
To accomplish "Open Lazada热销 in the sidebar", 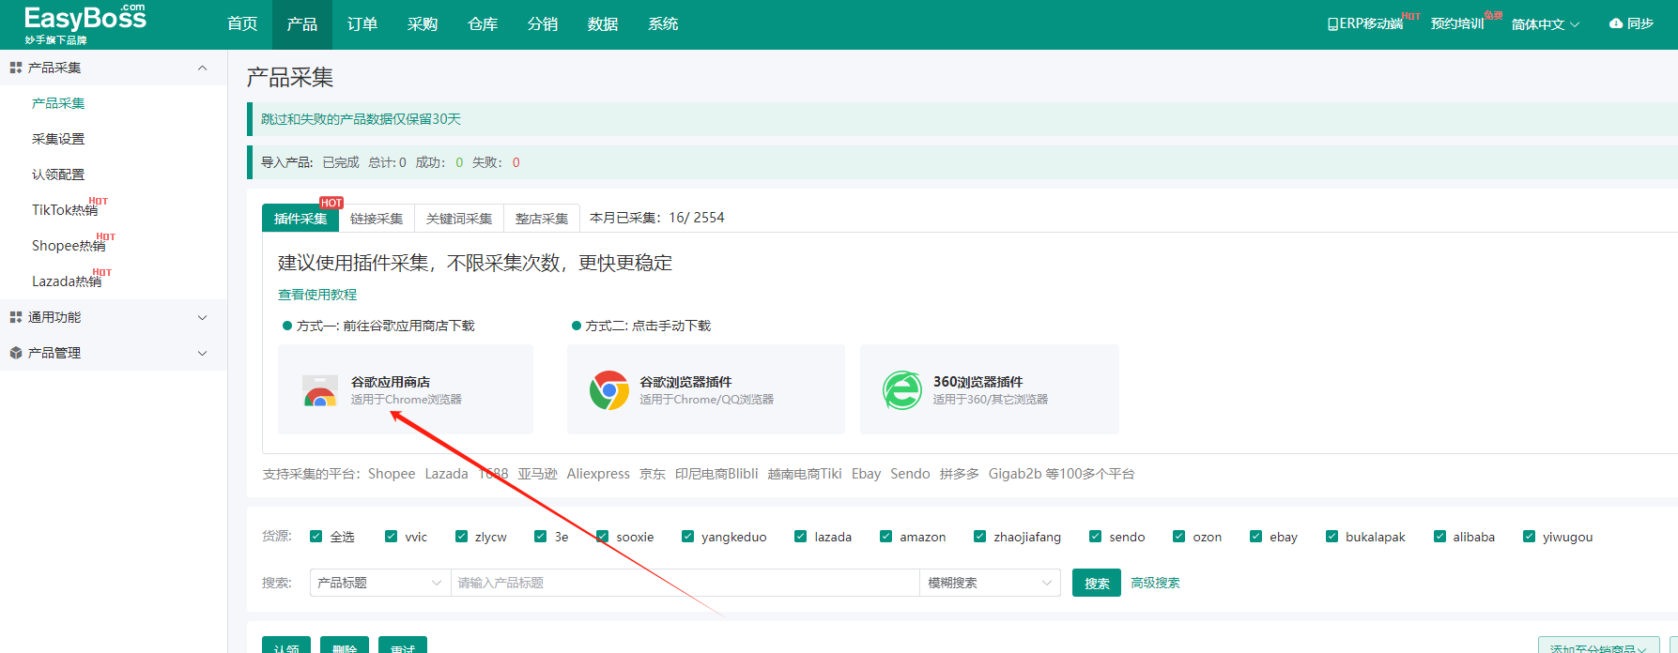I will pyautogui.click(x=67, y=281).
